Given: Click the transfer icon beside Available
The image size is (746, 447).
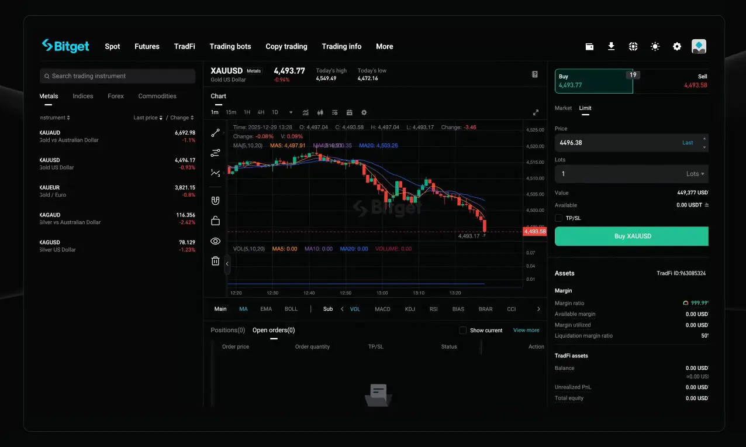Looking at the screenshot, I should tap(706, 205).
